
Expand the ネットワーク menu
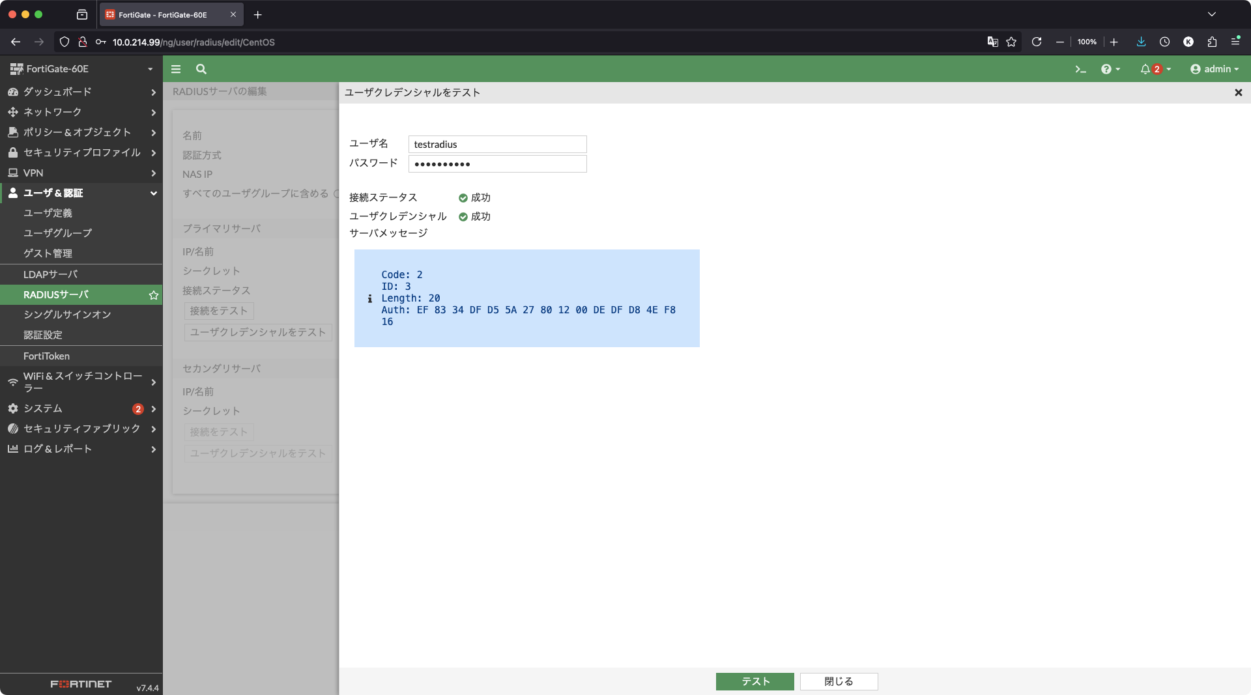81,112
